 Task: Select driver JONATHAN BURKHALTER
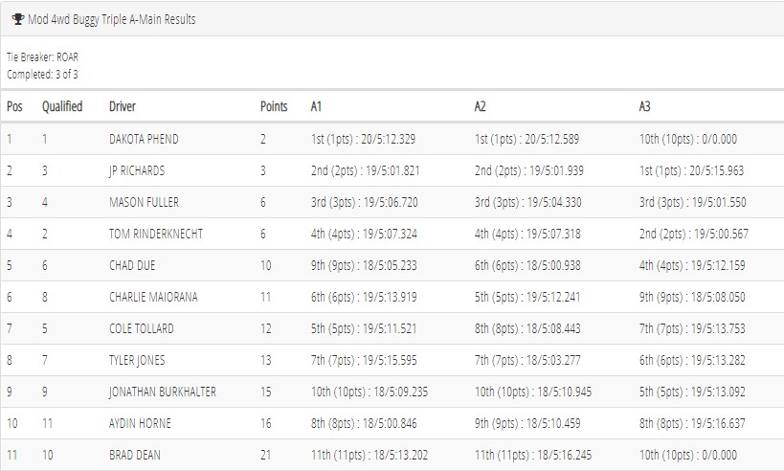[x=163, y=392]
